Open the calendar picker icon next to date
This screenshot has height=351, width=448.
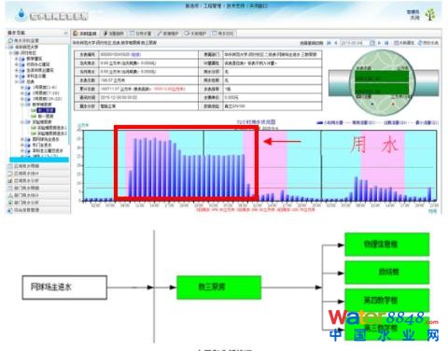click(372, 43)
